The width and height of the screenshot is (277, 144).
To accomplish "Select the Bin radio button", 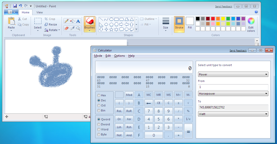I will click(99, 110).
